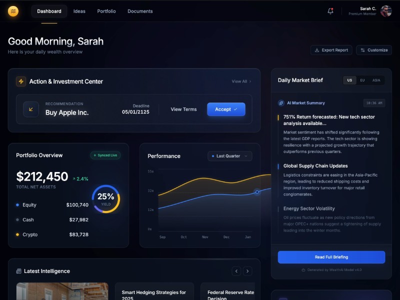The height and width of the screenshot is (300, 400).
Task: Click the next-article chevron in Latest Intelligence
Action: [x=247, y=271]
